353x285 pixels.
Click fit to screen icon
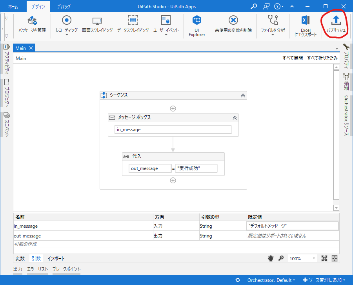324,258
